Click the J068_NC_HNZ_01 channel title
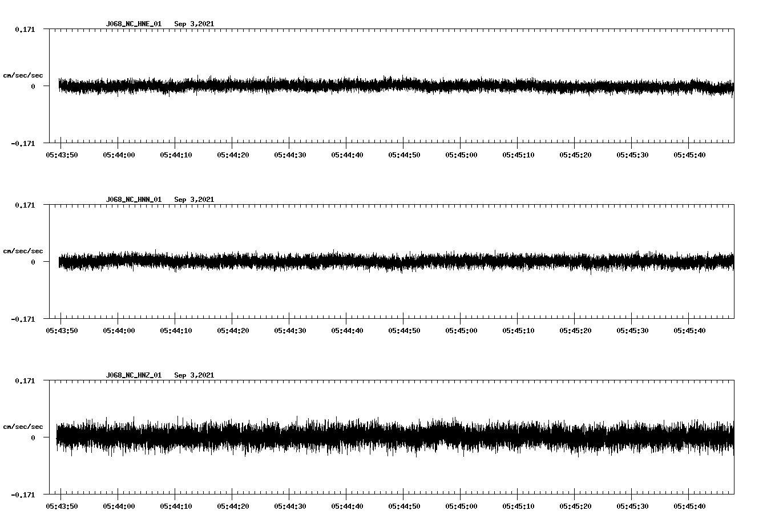775x527 pixels. 134,375
